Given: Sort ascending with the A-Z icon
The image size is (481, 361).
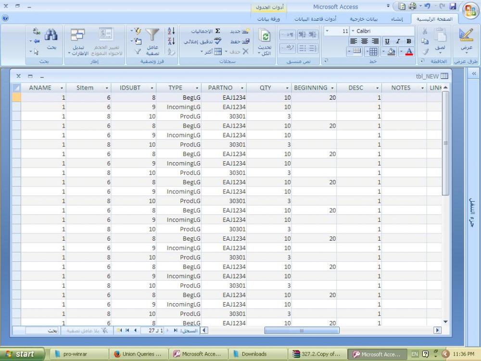Looking at the screenshot, I should (x=169, y=31).
